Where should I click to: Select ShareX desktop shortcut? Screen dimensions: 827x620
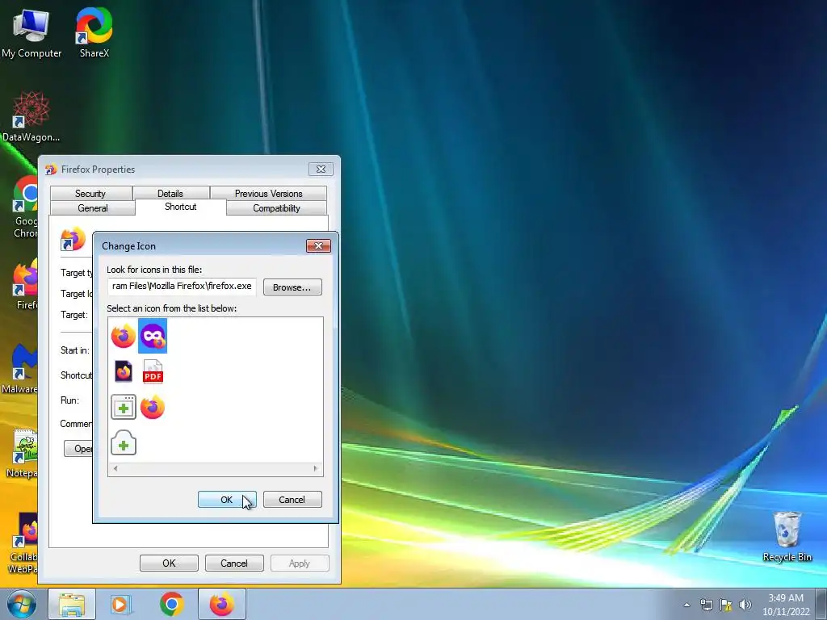tap(94, 32)
